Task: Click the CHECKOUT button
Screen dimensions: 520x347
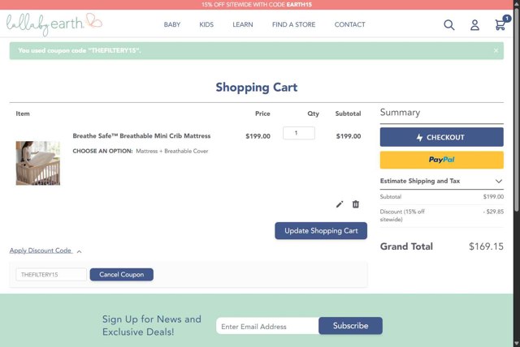Action: [x=441, y=137]
